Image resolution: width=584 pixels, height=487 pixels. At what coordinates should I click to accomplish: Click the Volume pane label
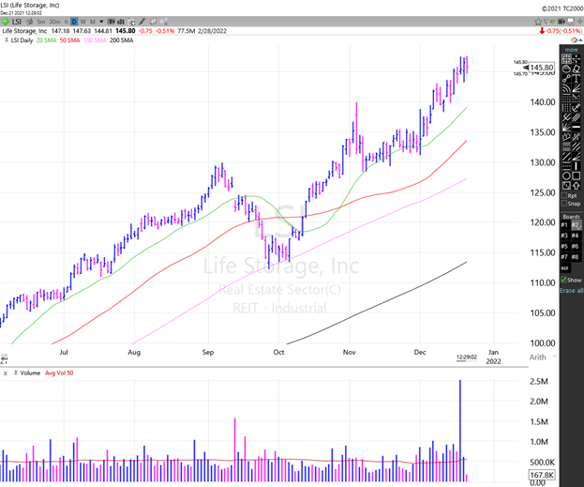pyautogui.click(x=30, y=373)
